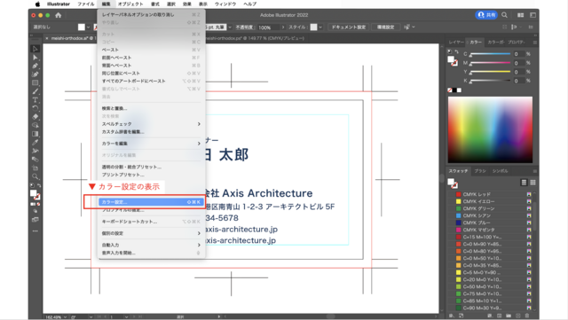
Task: Switch swatches to thumbnail view
Action: (532, 183)
